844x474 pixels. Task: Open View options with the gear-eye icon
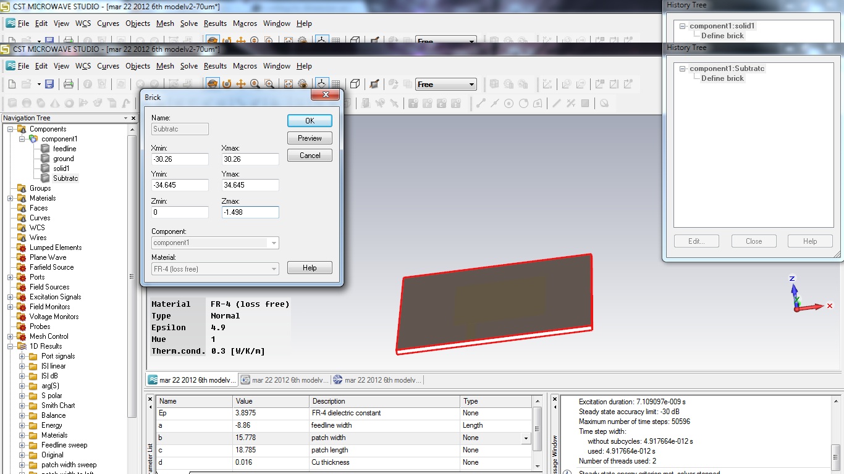[303, 84]
